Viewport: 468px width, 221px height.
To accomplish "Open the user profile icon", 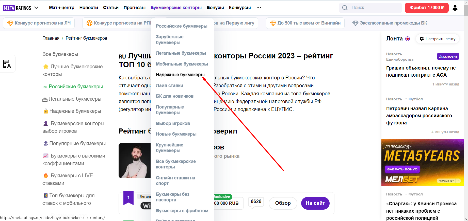I will (x=455, y=8).
